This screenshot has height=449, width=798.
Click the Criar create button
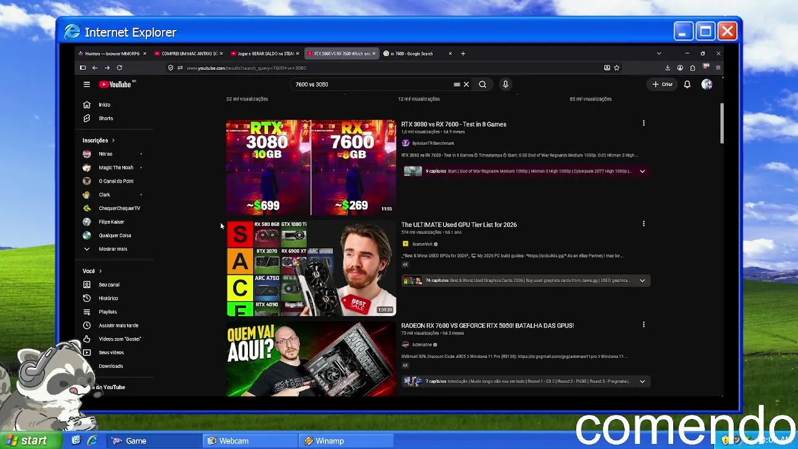pyautogui.click(x=663, y=84)
